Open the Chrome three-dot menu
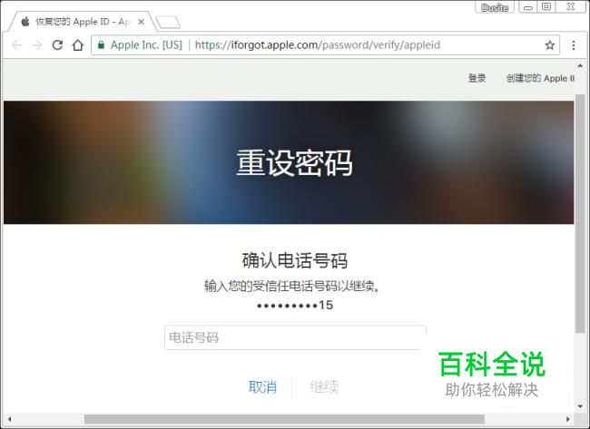Screen dimensions: 590x429 [574, 45]
